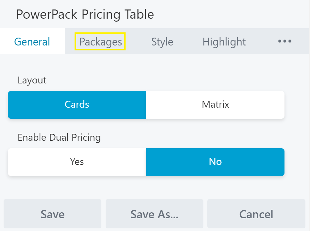Return to the General tab

(32, 42)
